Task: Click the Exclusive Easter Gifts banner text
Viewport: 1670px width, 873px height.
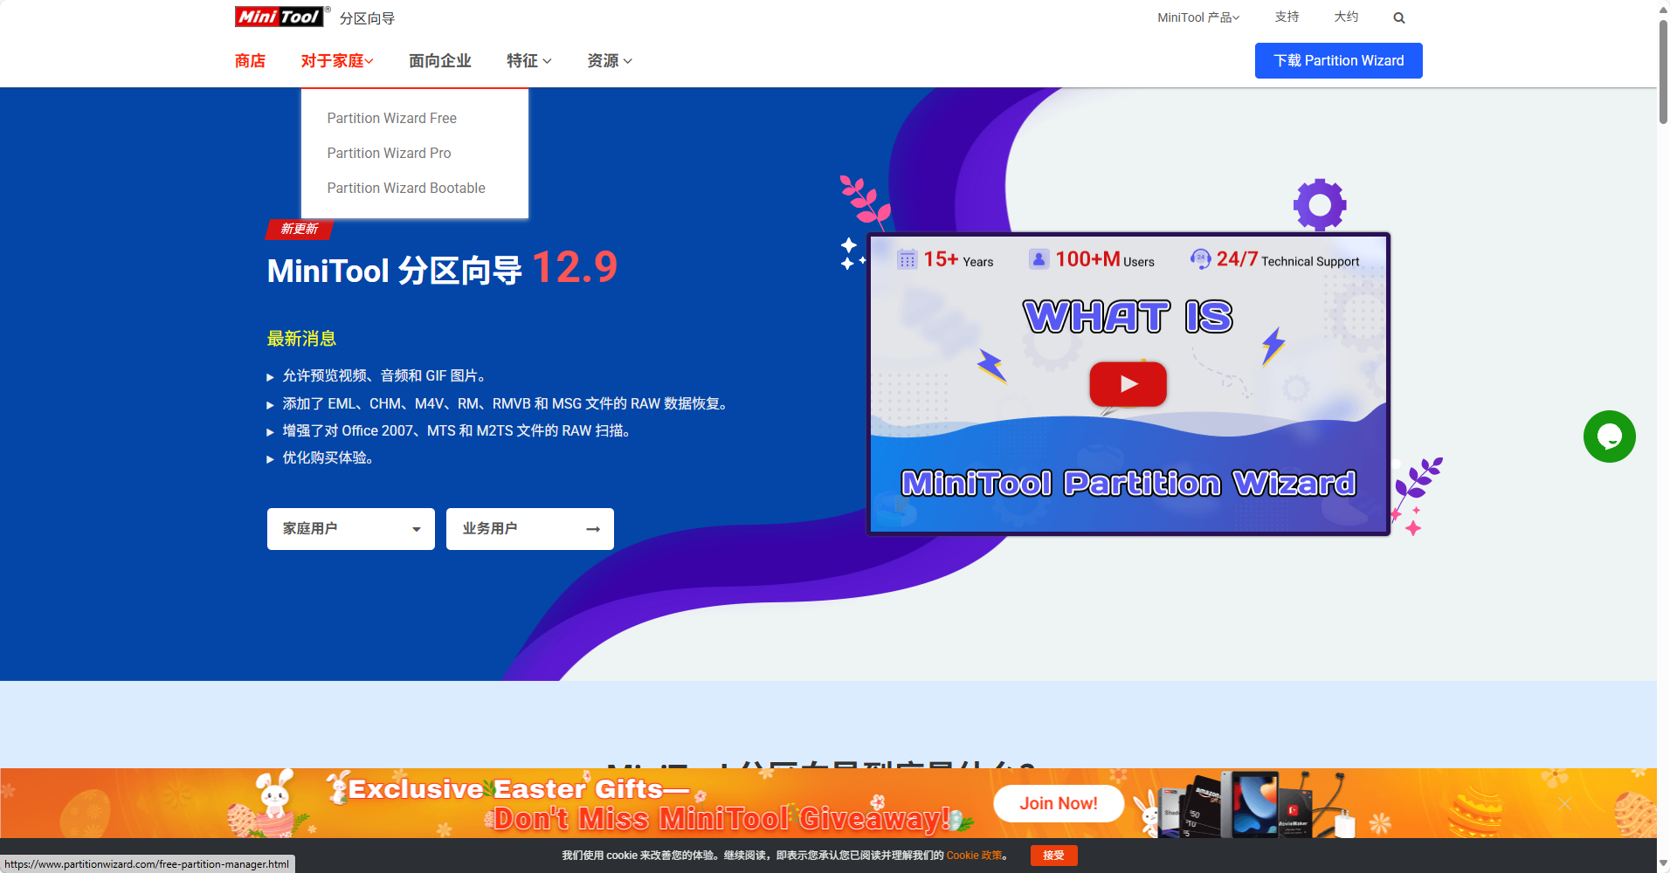Action: pos(521,789)
